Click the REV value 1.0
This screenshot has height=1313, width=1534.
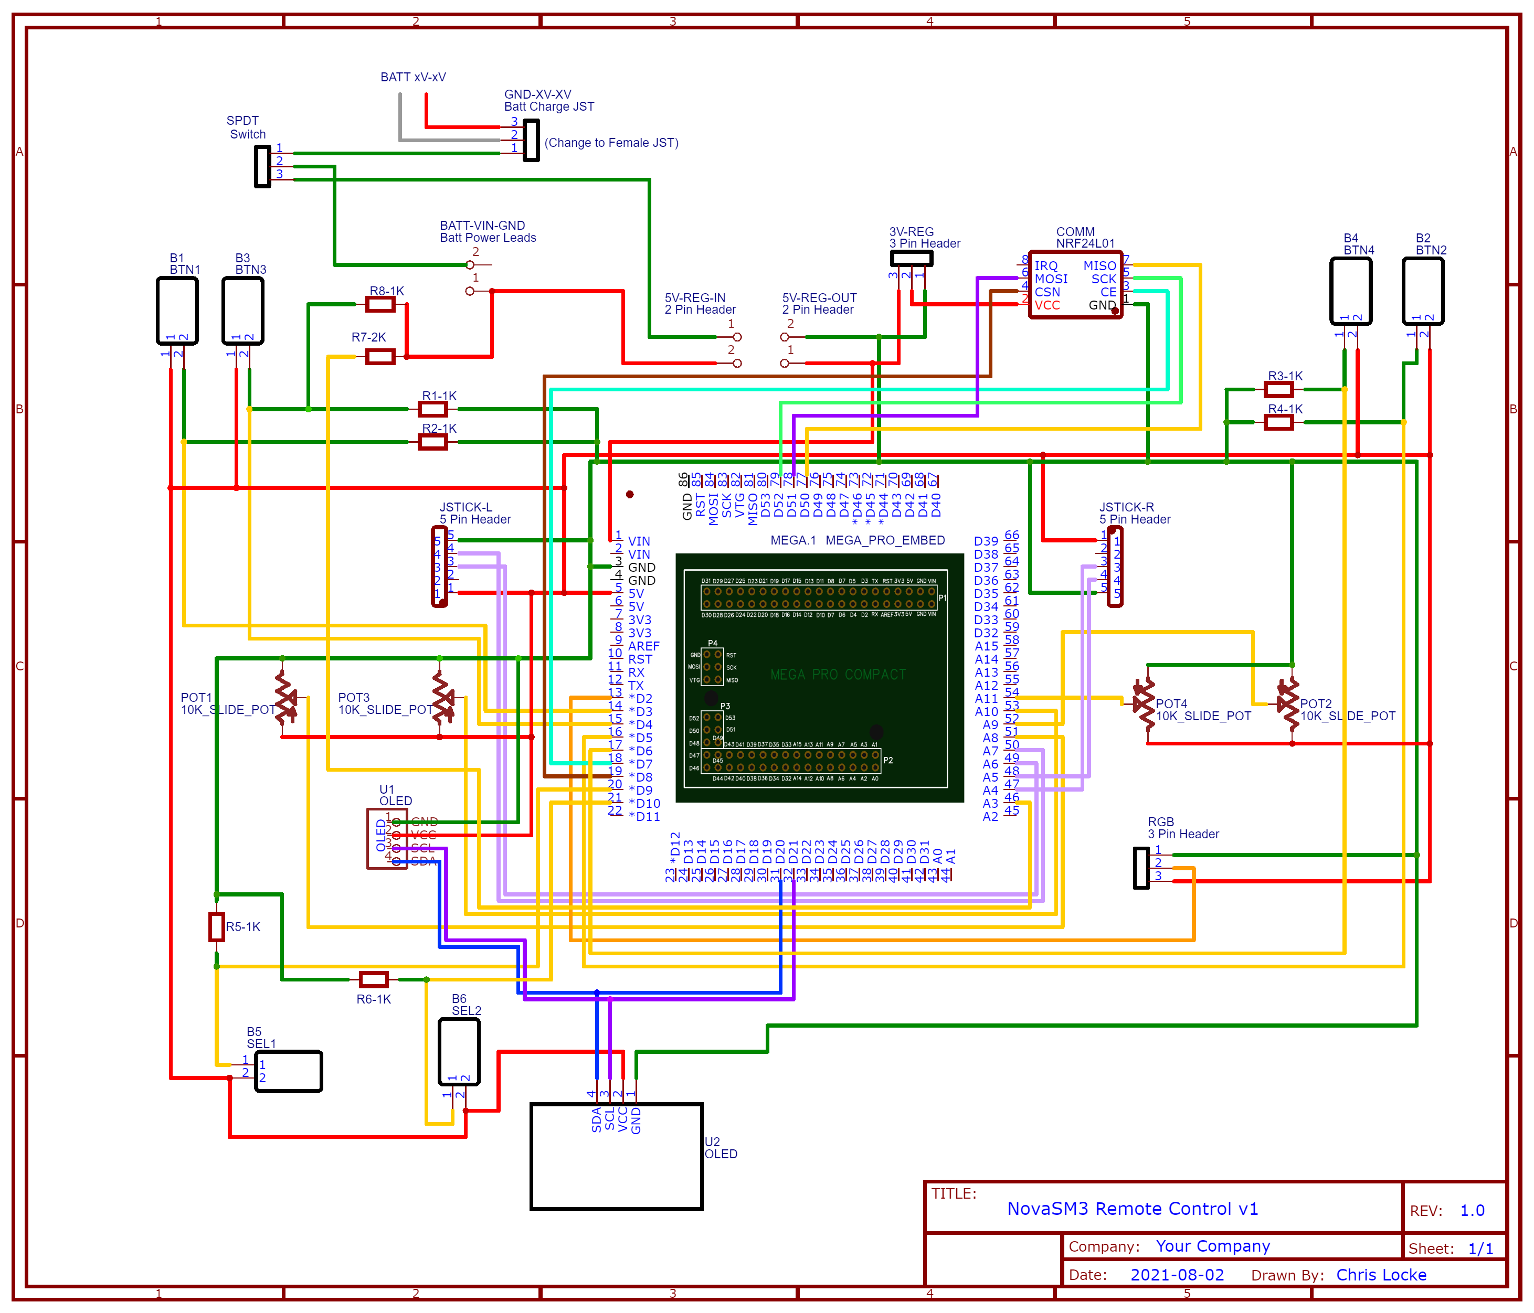(1473, 1211)
